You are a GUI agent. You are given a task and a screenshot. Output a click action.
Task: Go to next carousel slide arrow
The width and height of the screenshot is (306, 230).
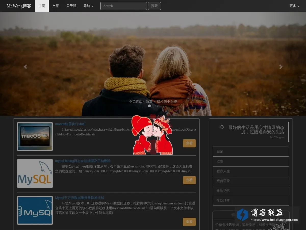[x=281, y=67]
